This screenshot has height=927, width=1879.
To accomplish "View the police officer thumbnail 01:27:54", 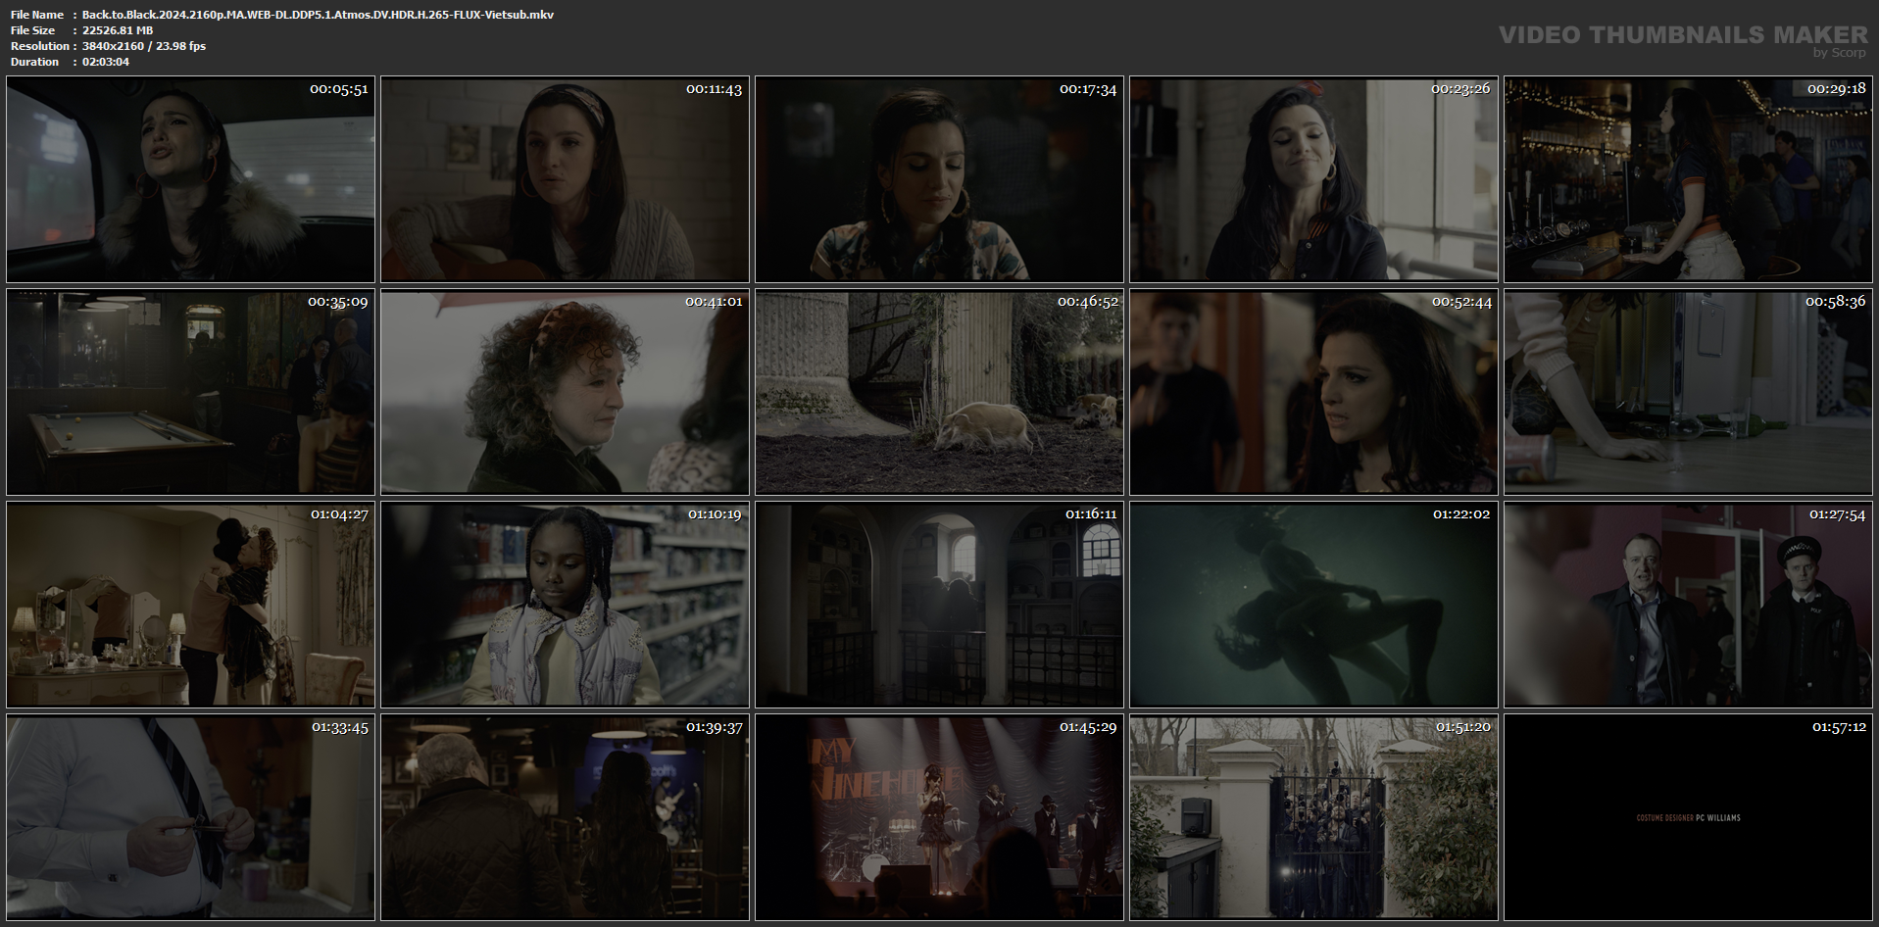I will pyautogui.click(x=1688, y=605).
